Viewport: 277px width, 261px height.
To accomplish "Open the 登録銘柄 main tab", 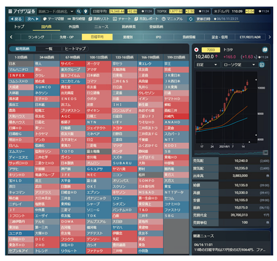I will click(x=156, y=27).
